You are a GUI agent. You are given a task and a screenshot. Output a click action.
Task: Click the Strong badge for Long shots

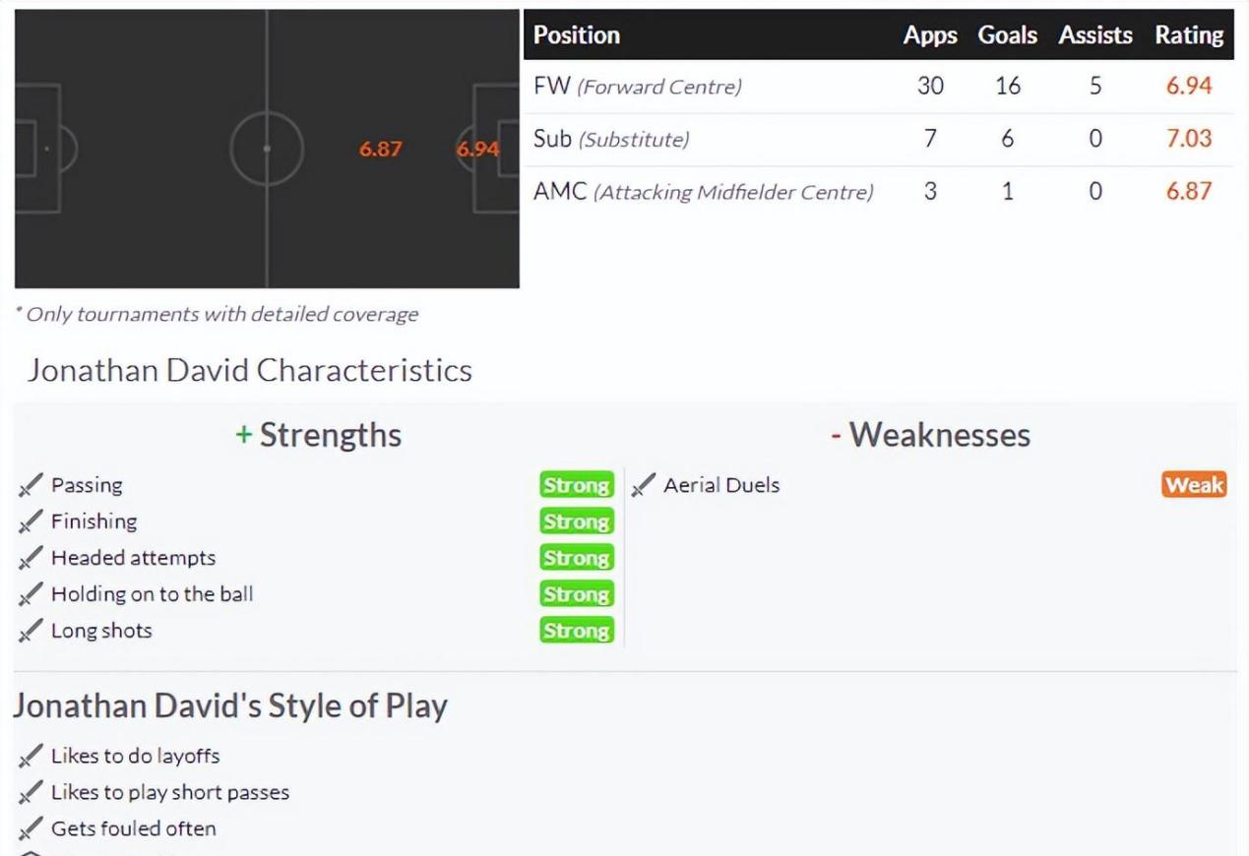[577, 631]
